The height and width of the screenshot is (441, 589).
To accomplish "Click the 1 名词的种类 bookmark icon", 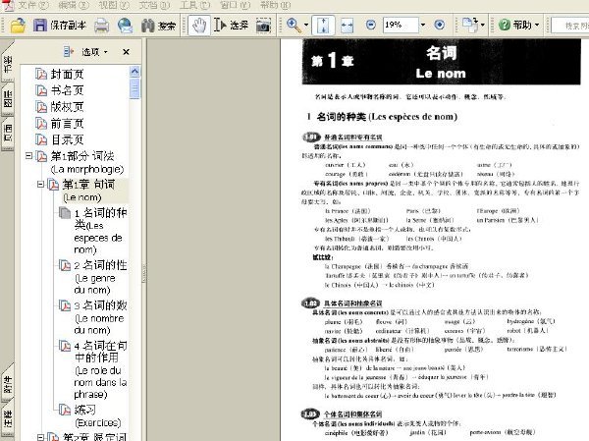I will coord(65,213).
